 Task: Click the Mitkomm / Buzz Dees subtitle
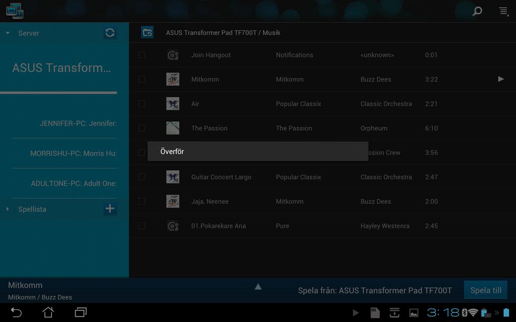[x=40, y=297]
